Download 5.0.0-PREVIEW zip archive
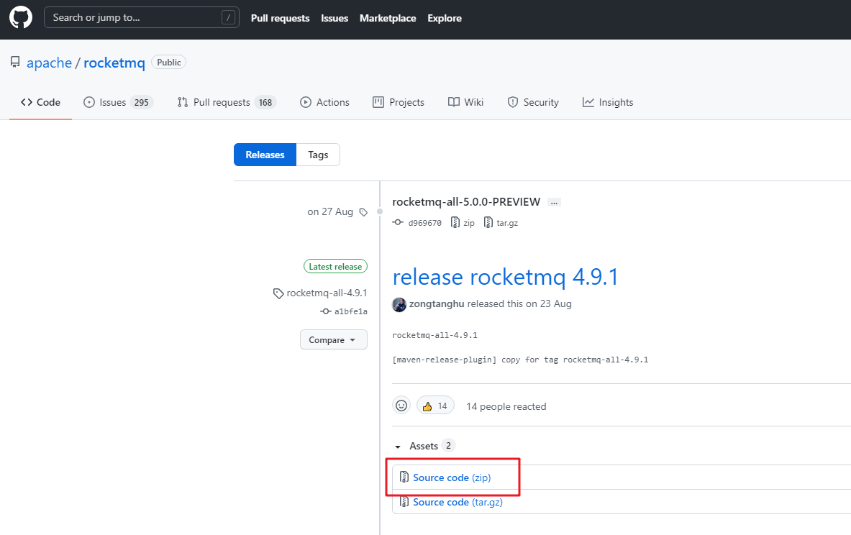 click(463, 222)
